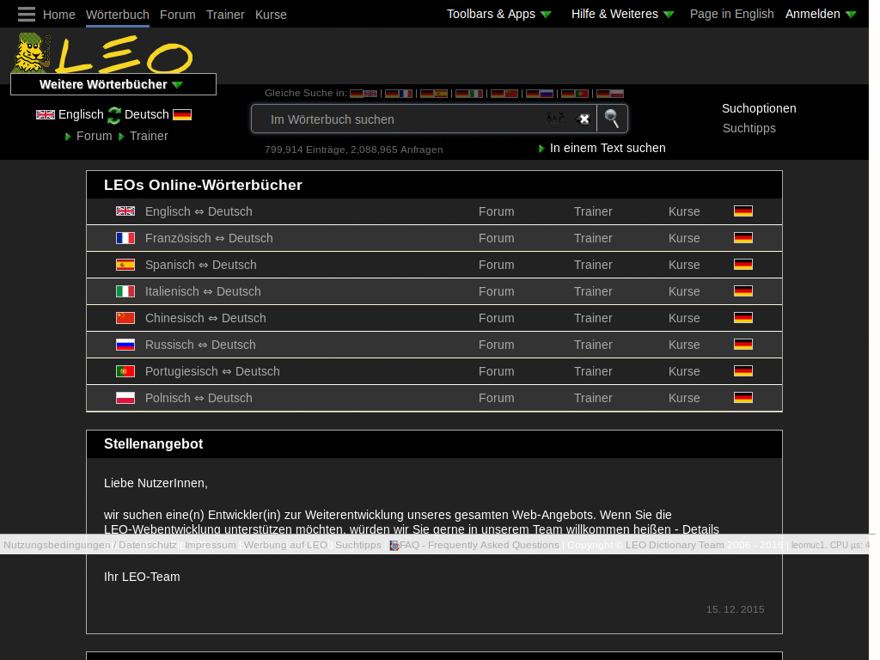880x660 pixels.
Task: Open Kurse for the Portugiesisch row
Action: click(x=684, y=371)
